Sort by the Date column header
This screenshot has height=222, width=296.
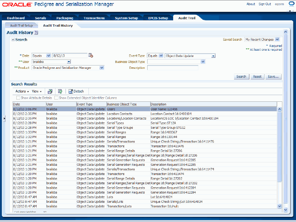[29, 104]
